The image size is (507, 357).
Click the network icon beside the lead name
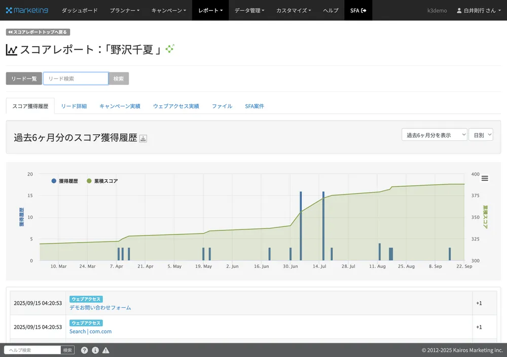(x=170, y=49)
